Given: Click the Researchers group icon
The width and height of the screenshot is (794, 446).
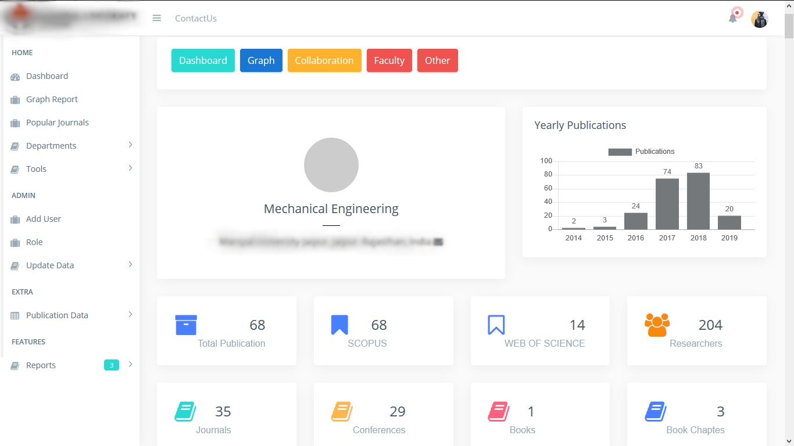Looking at the screenshot, I should tap(657, 325).
